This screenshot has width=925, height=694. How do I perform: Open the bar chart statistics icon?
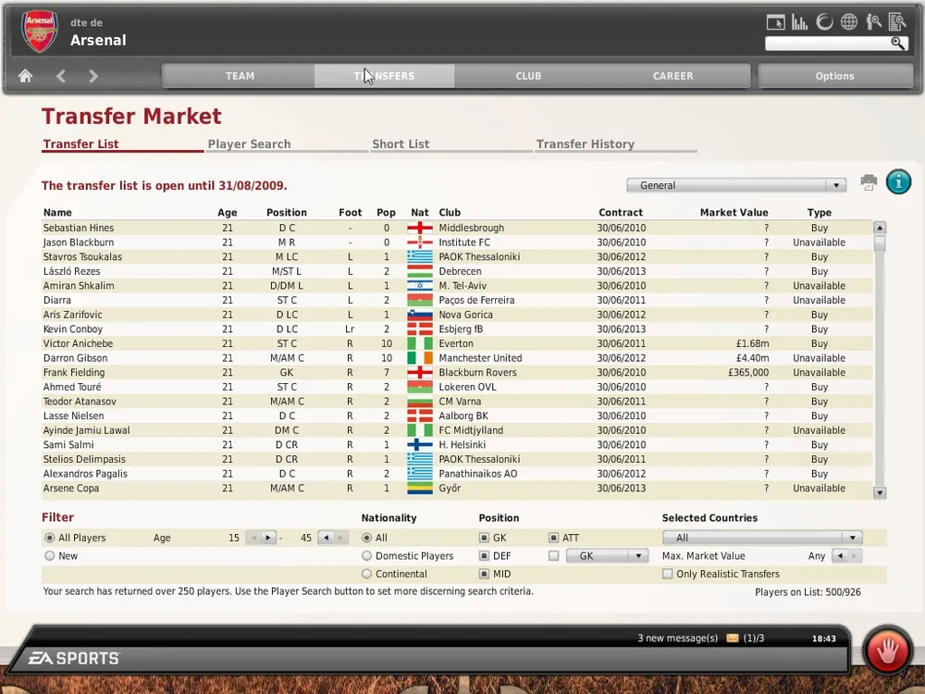(799, 22)
